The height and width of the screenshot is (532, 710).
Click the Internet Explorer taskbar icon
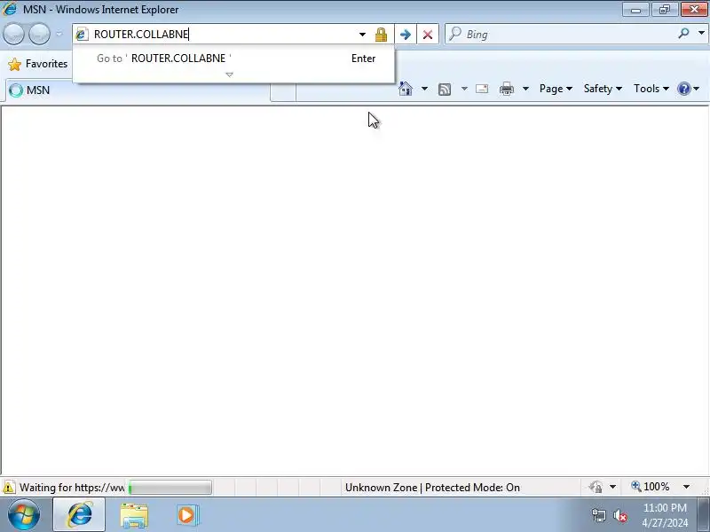pos(79,515)
